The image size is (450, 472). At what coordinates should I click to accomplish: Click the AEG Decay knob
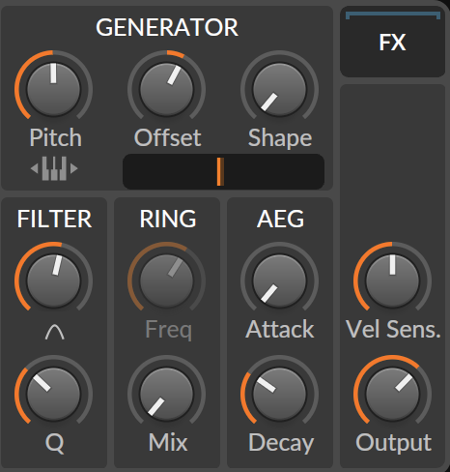point(279,394)
